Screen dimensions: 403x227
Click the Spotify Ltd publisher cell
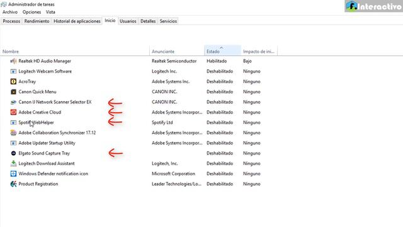(x=162, y=122)
